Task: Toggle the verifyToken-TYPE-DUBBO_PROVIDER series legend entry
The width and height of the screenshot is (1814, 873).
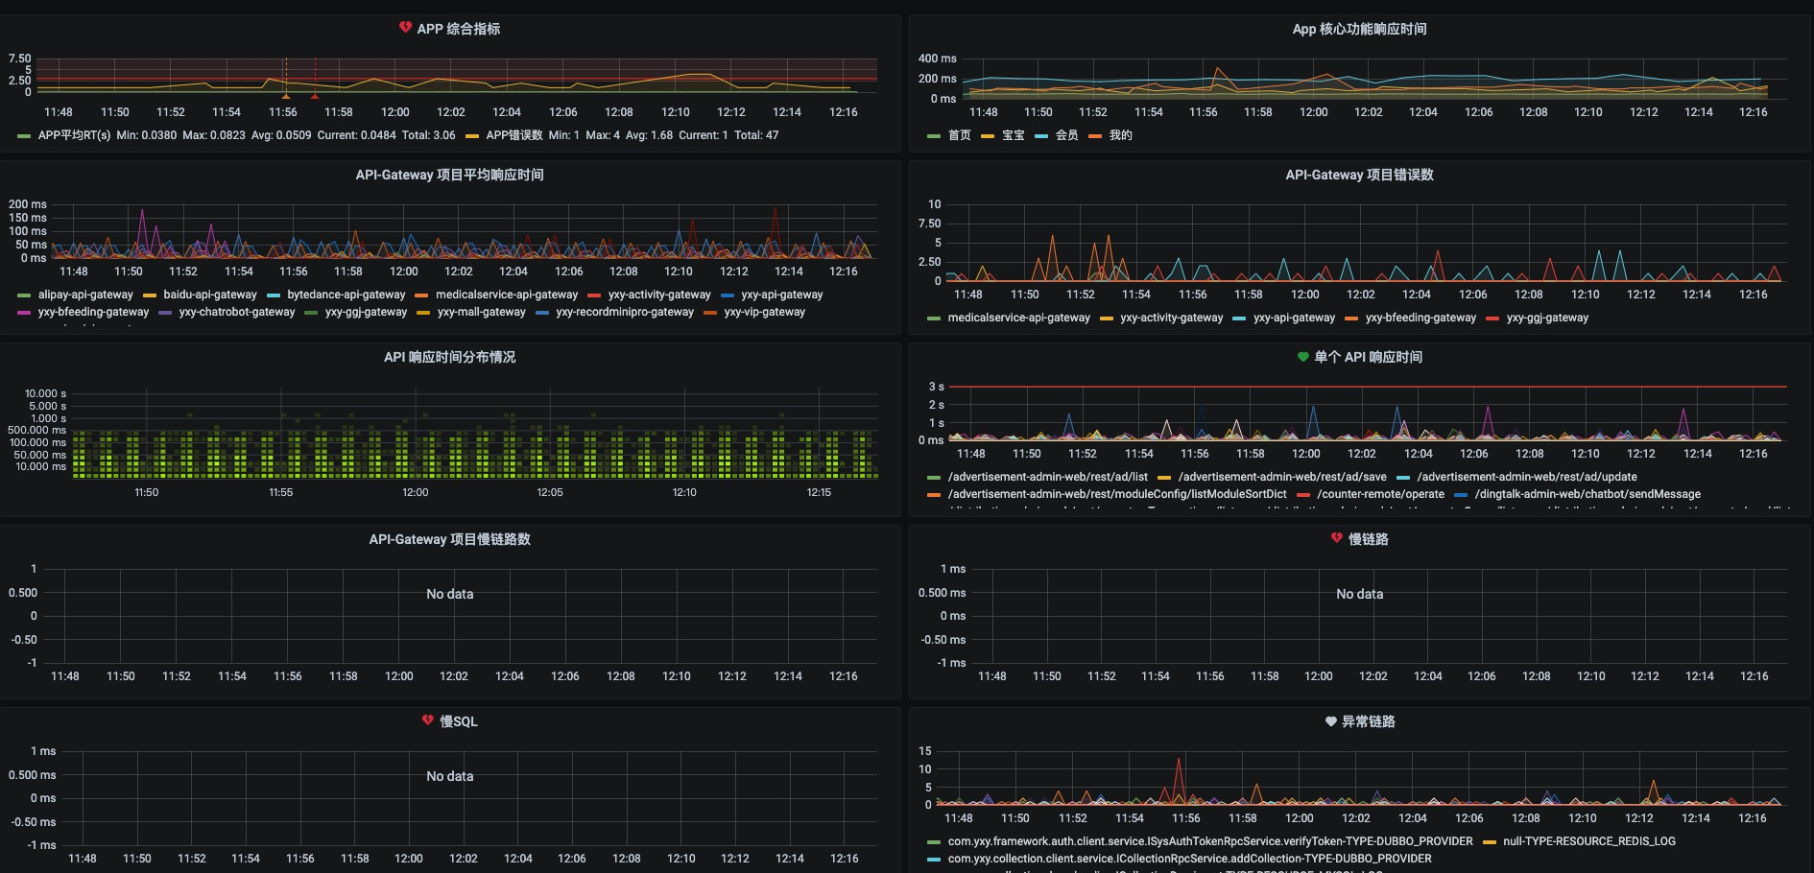Action: pos(1210,841)
